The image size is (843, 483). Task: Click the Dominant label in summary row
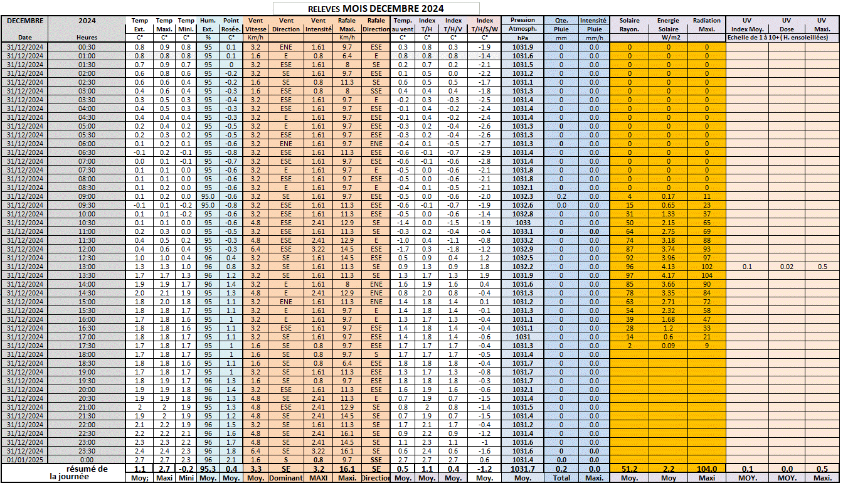click(285, 477)
